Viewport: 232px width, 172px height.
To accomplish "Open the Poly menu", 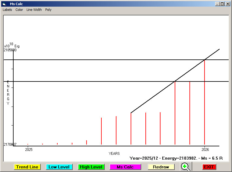I will 48,10.
